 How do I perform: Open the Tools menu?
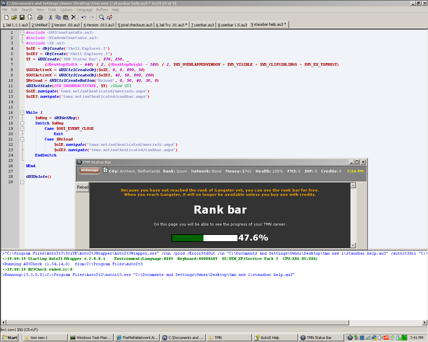[x=52, y=10]
